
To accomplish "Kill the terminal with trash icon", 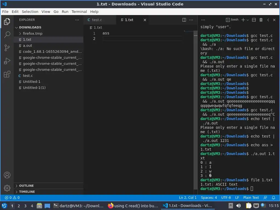I will [261, 20].
